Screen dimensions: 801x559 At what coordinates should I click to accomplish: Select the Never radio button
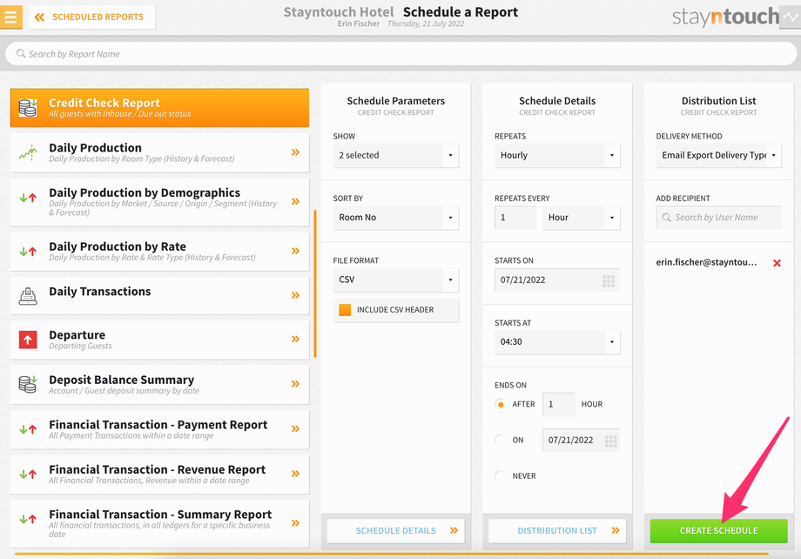[x=501, y=476]
